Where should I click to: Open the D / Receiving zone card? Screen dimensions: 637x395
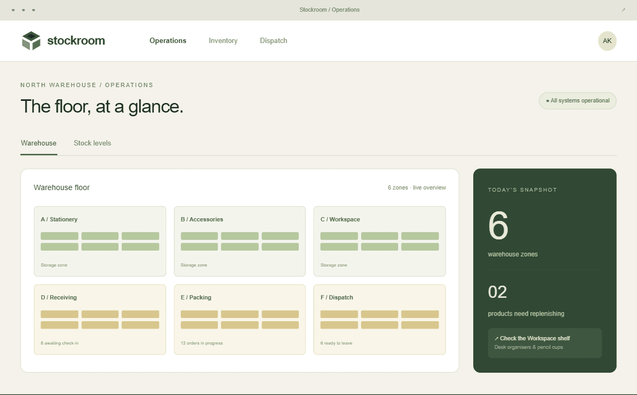pyautogui.click(x=100, y=320)
